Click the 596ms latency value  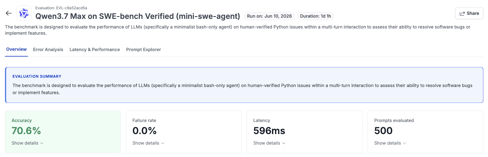coord(269,131)
